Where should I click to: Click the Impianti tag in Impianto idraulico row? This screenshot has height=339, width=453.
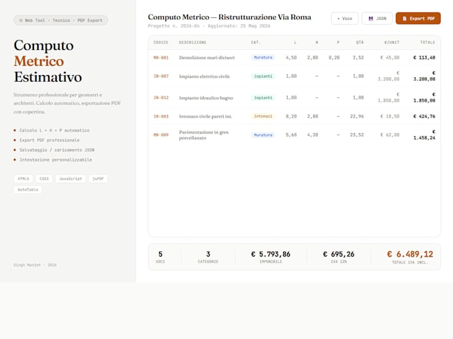pyautogui.click(x=263, y=98)
